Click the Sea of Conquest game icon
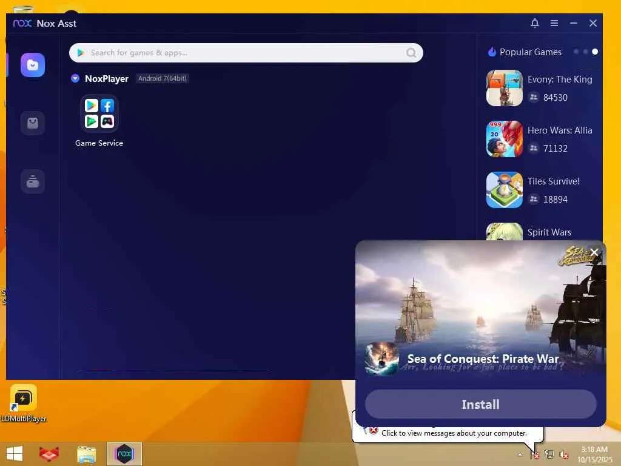Screen dimensions: 621x466 click(x=382, y=359)
